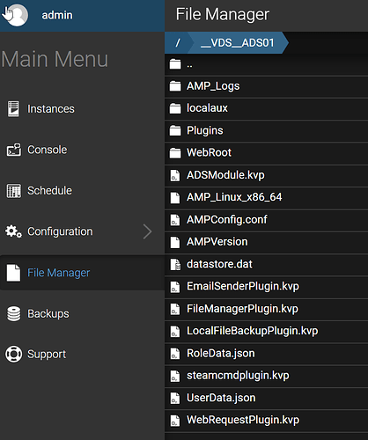Screen dimensions: 368x440
Task: Open the File Manager menu item
Action: [x=82, y=273]
